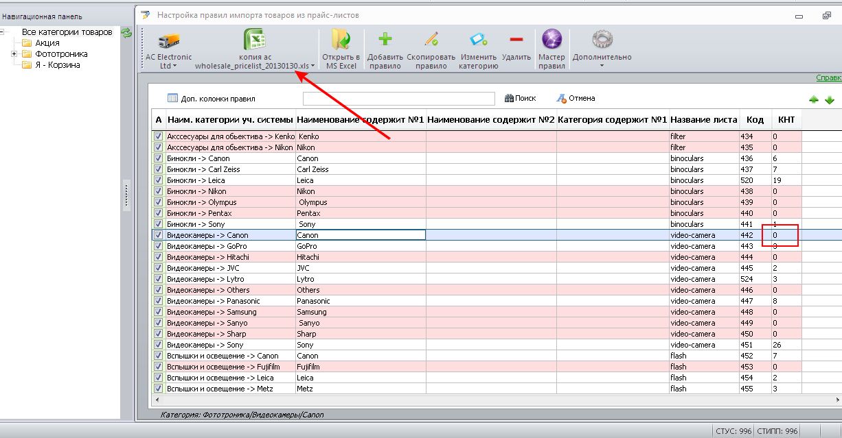Click КНТ value 26 for Sony video-camera

pyautogui.click(x=786, y=345)
